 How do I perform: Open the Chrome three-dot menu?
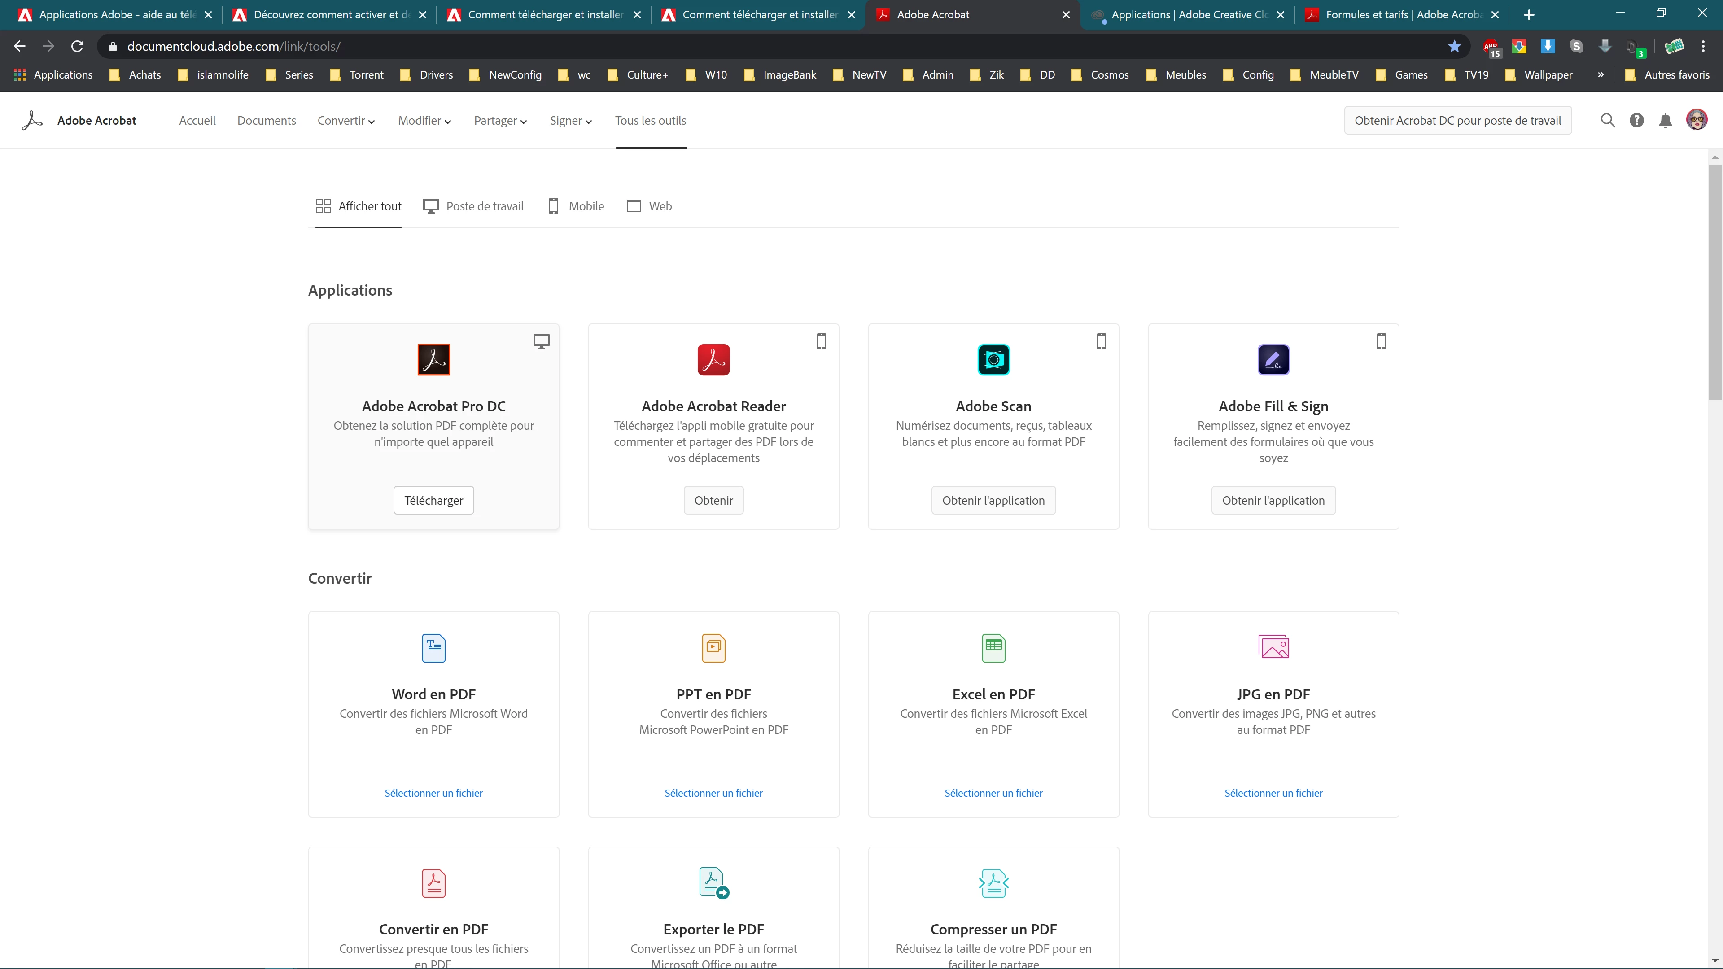point(1703,46)
